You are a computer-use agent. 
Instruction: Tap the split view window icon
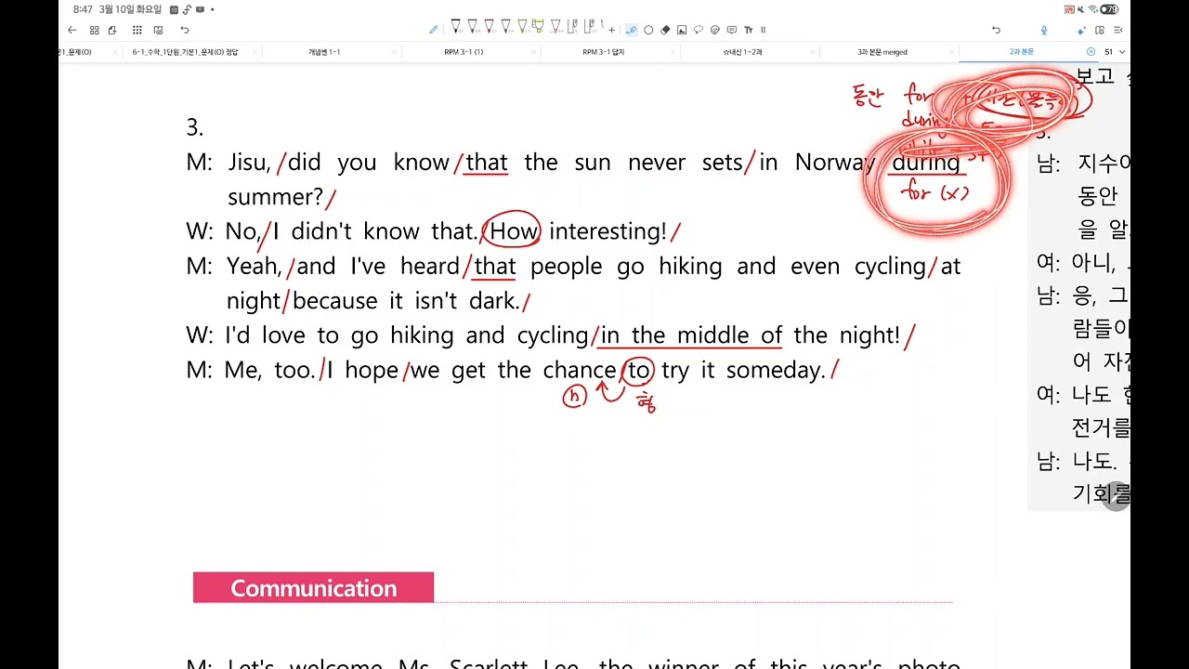(1100, 30)
